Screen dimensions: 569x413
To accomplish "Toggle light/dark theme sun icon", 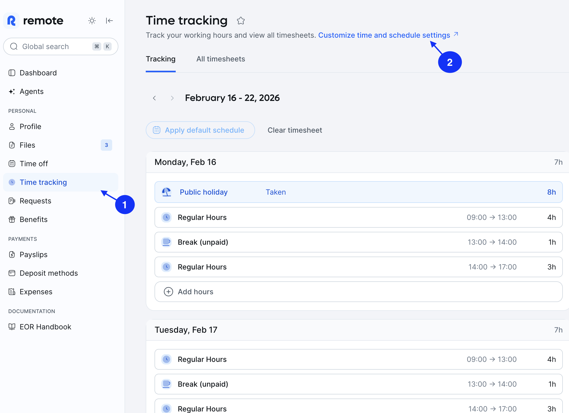I will (x=92, y=21).
